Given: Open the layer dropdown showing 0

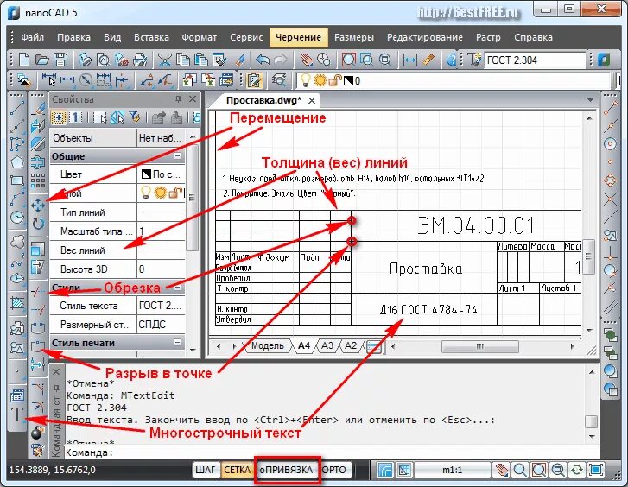Looking at the screenshot, I should click(454, 80).
